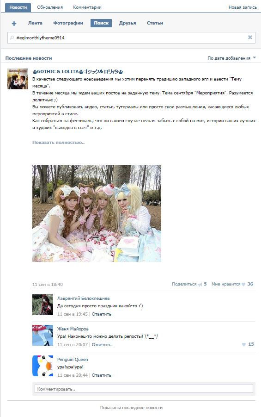Click the Комментировать comment input field

tap(144, 389)
